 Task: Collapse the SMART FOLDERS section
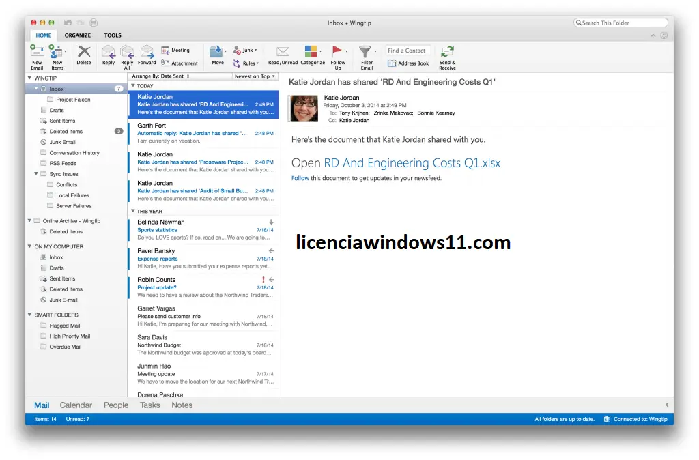[29, 314]
